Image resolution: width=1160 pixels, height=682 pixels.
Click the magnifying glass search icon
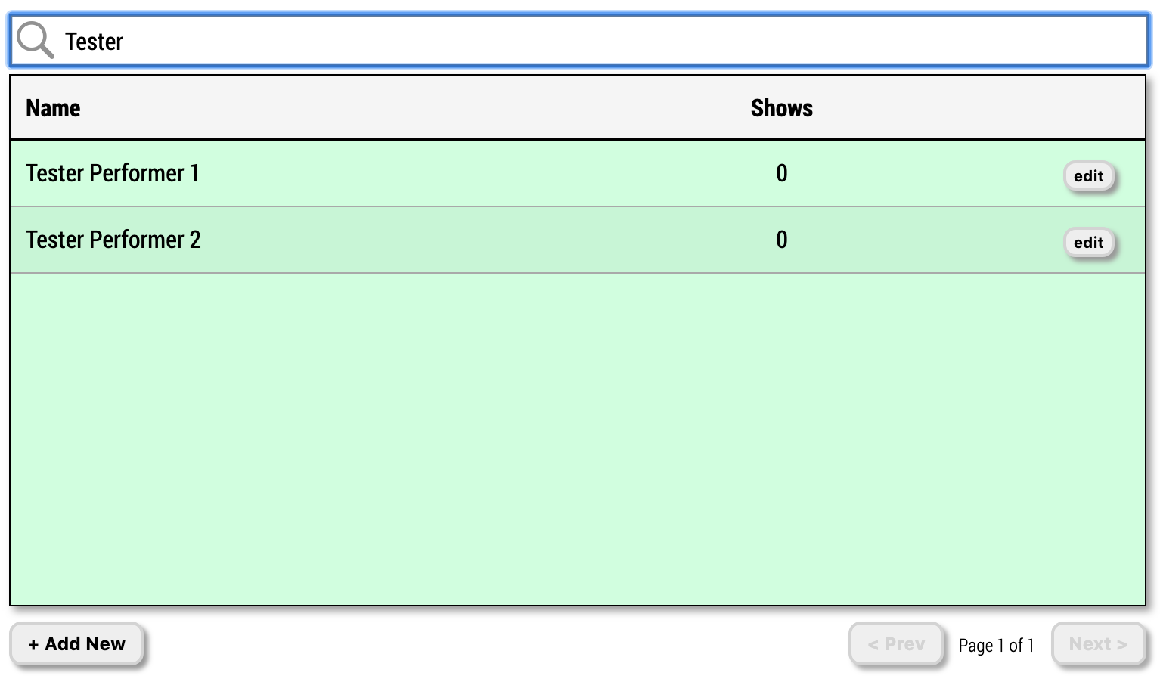pyautogui.click(x=34, y=40)
